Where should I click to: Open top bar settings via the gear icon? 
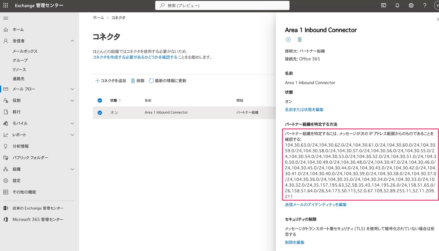pyautogui.click(x=411, y=5)
